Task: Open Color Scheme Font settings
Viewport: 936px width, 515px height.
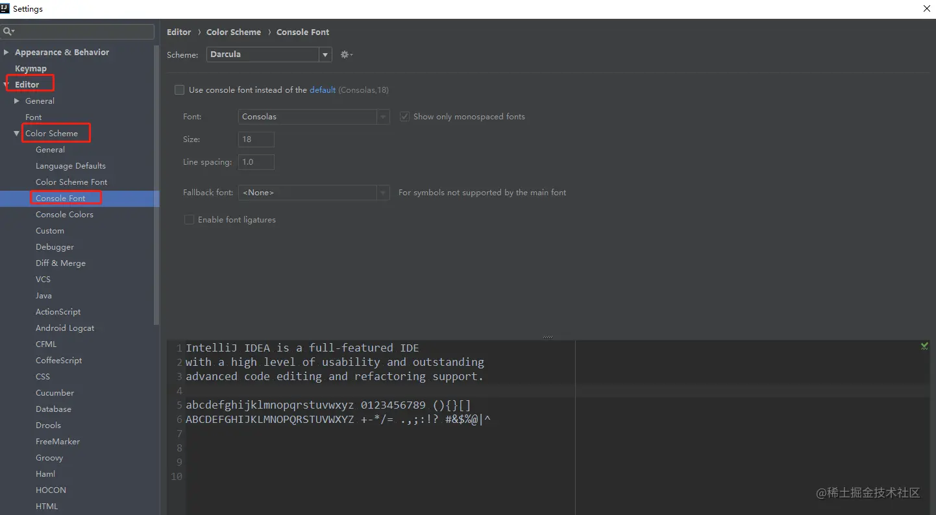Action: [x=71, y=182]
